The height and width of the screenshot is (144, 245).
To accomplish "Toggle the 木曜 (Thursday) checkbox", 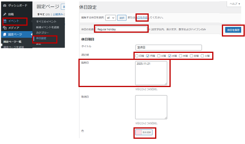I will 181,56.
